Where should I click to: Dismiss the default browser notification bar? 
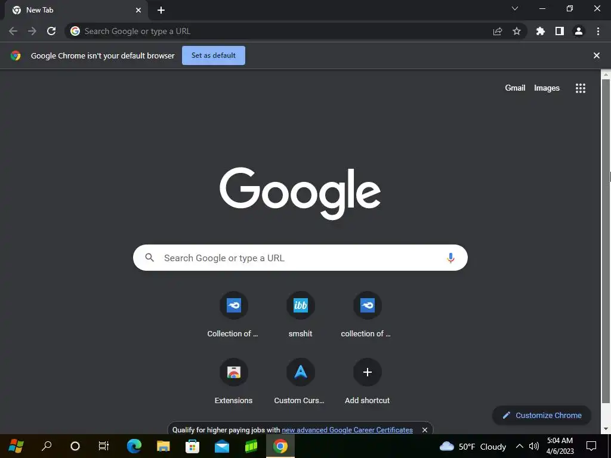(x=597, y=55)
